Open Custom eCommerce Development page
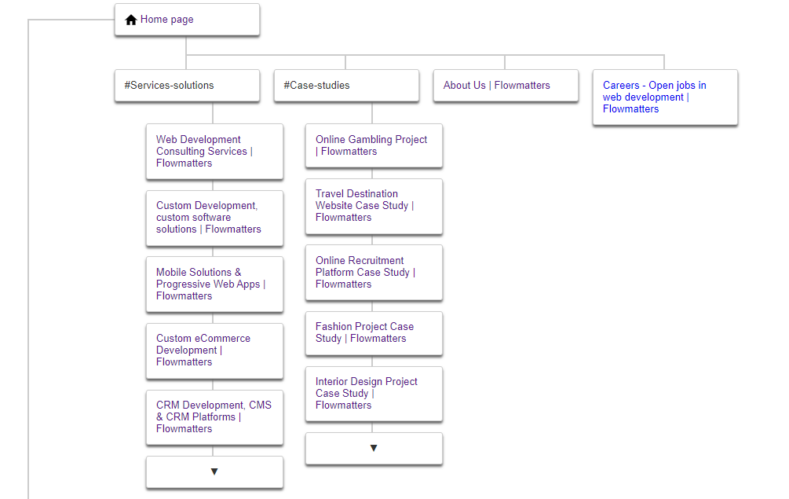The height and width of the screenshot is (499, 789). coord(203,350)
